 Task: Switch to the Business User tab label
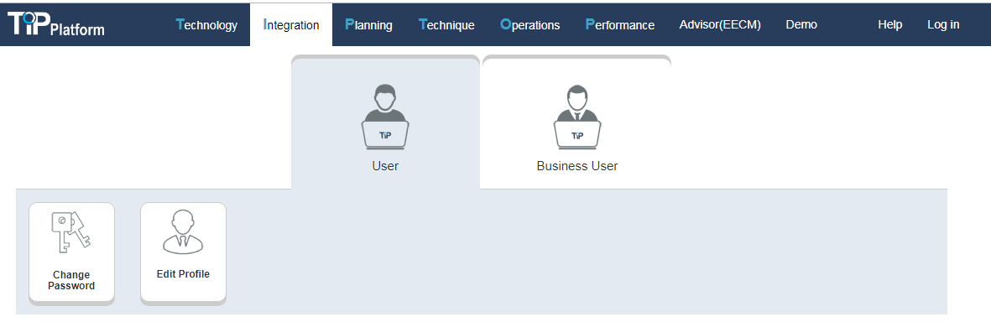tap(577, 166)
